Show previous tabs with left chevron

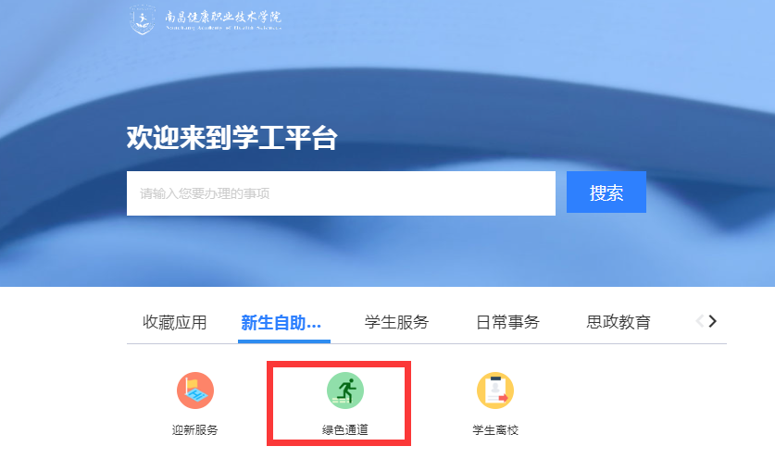[699, 321]
